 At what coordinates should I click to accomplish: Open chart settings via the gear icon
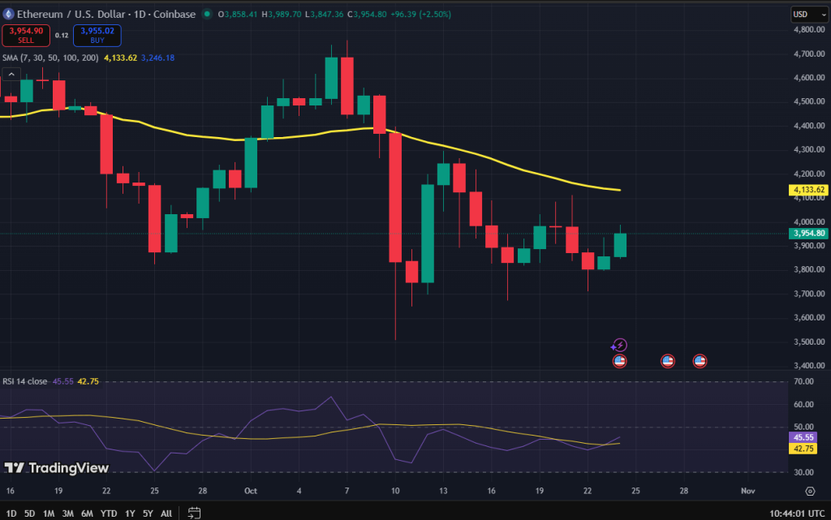809,491
